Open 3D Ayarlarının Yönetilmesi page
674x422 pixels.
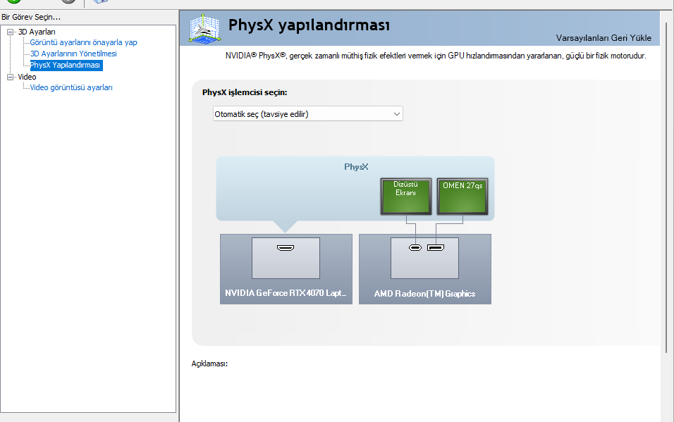pyautogui.click(x=73, y=54)
